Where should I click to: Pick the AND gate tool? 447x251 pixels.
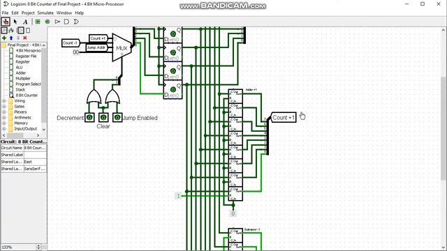point(67,22)
